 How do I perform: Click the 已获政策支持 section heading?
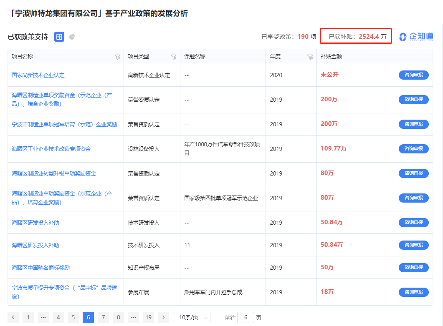[28, 37]
